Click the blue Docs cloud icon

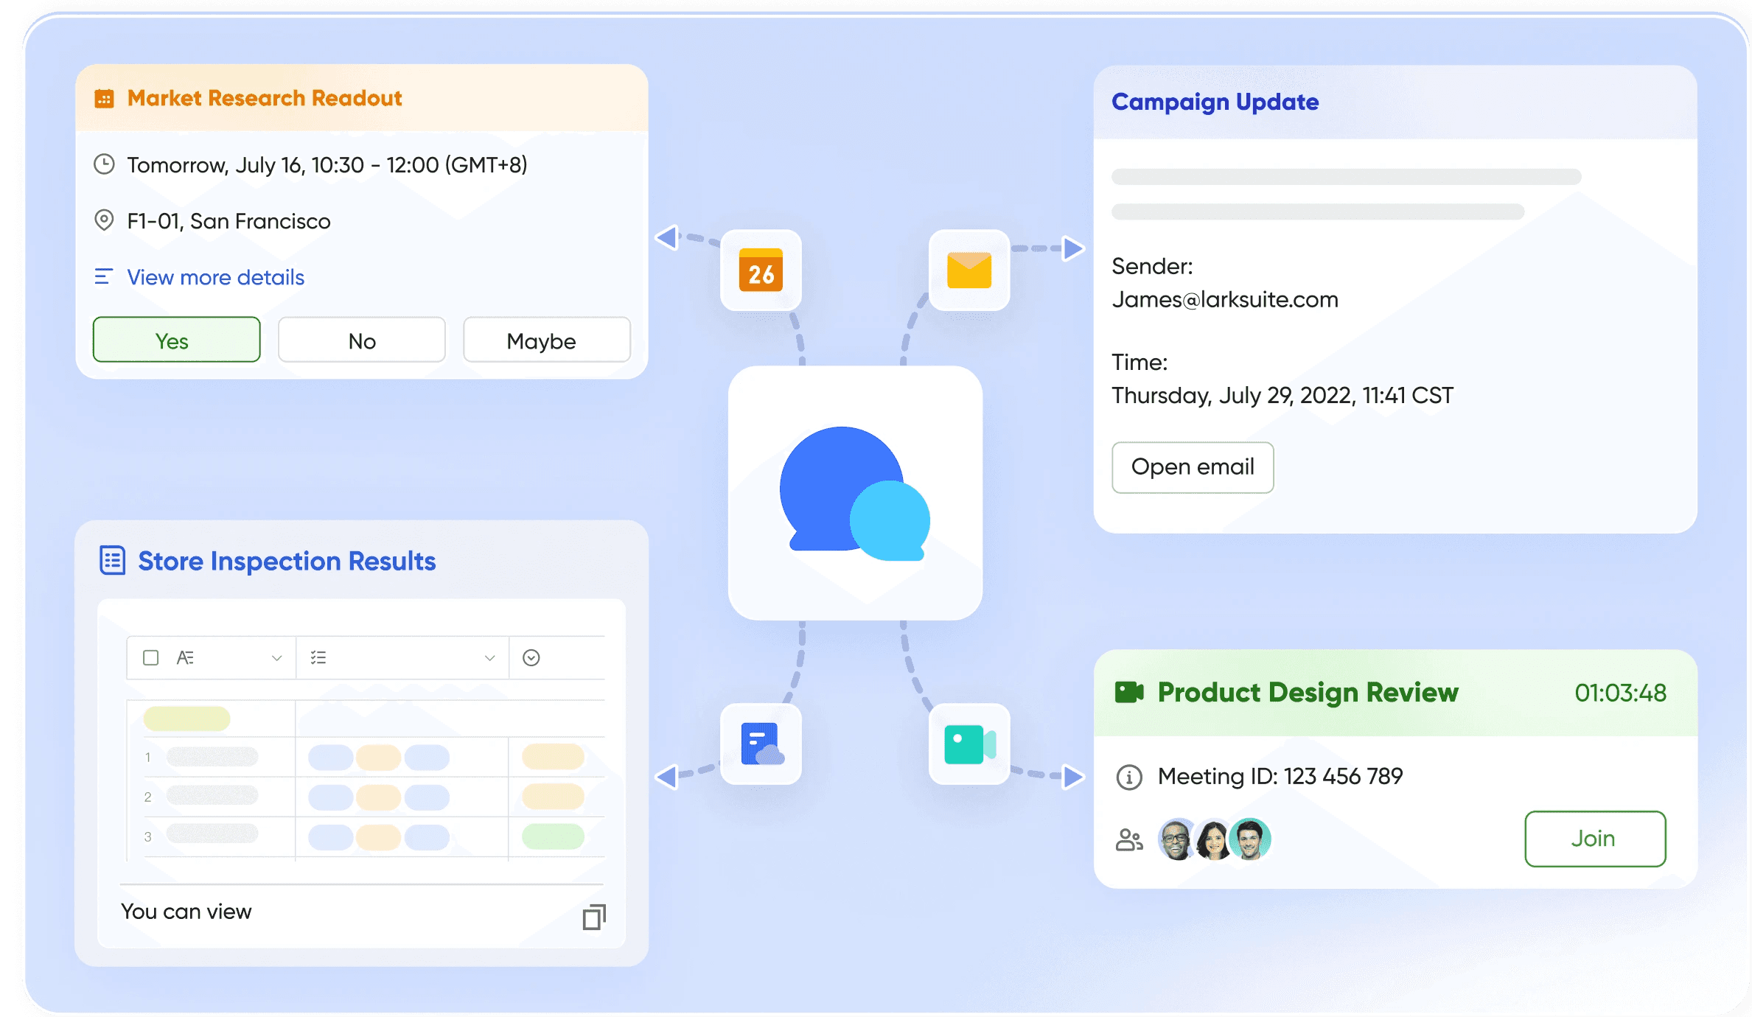pyautogui.click(x=761, y=744)
